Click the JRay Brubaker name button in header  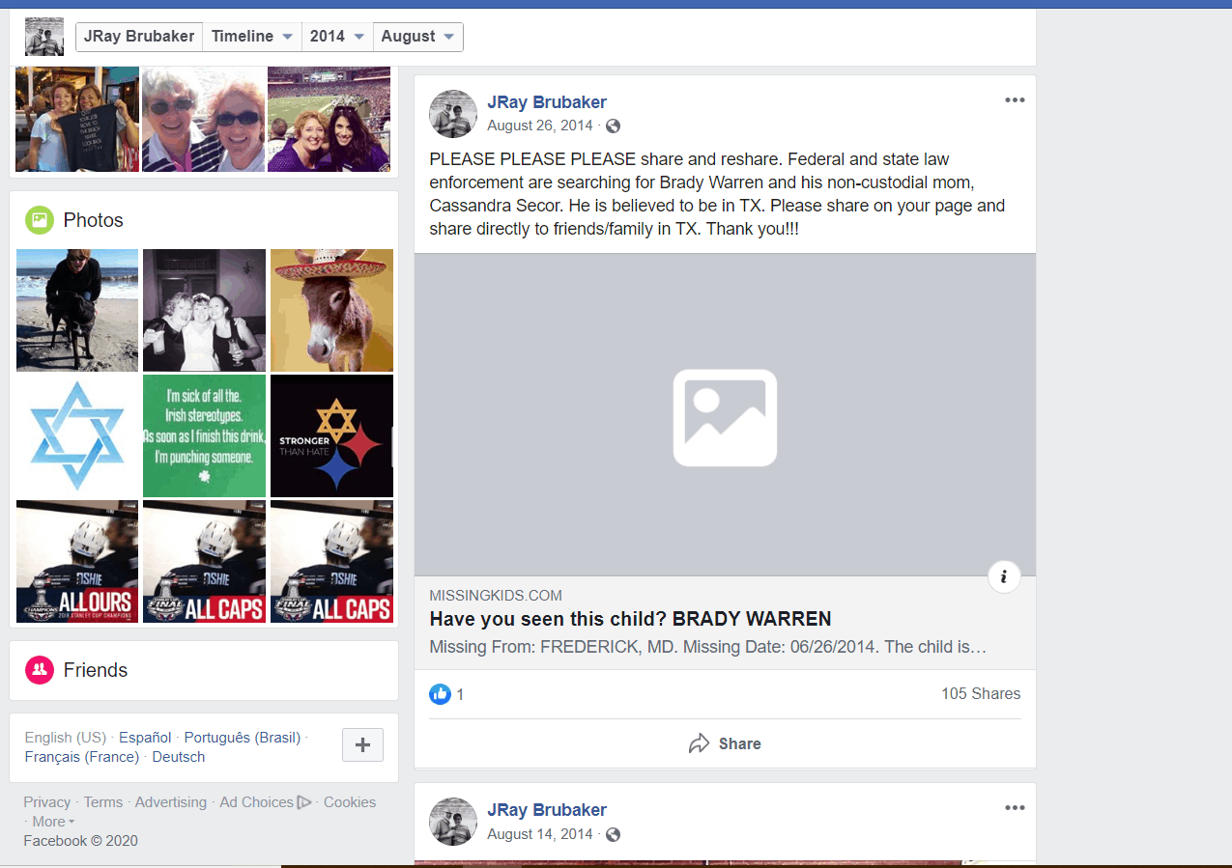click(139, 37)
